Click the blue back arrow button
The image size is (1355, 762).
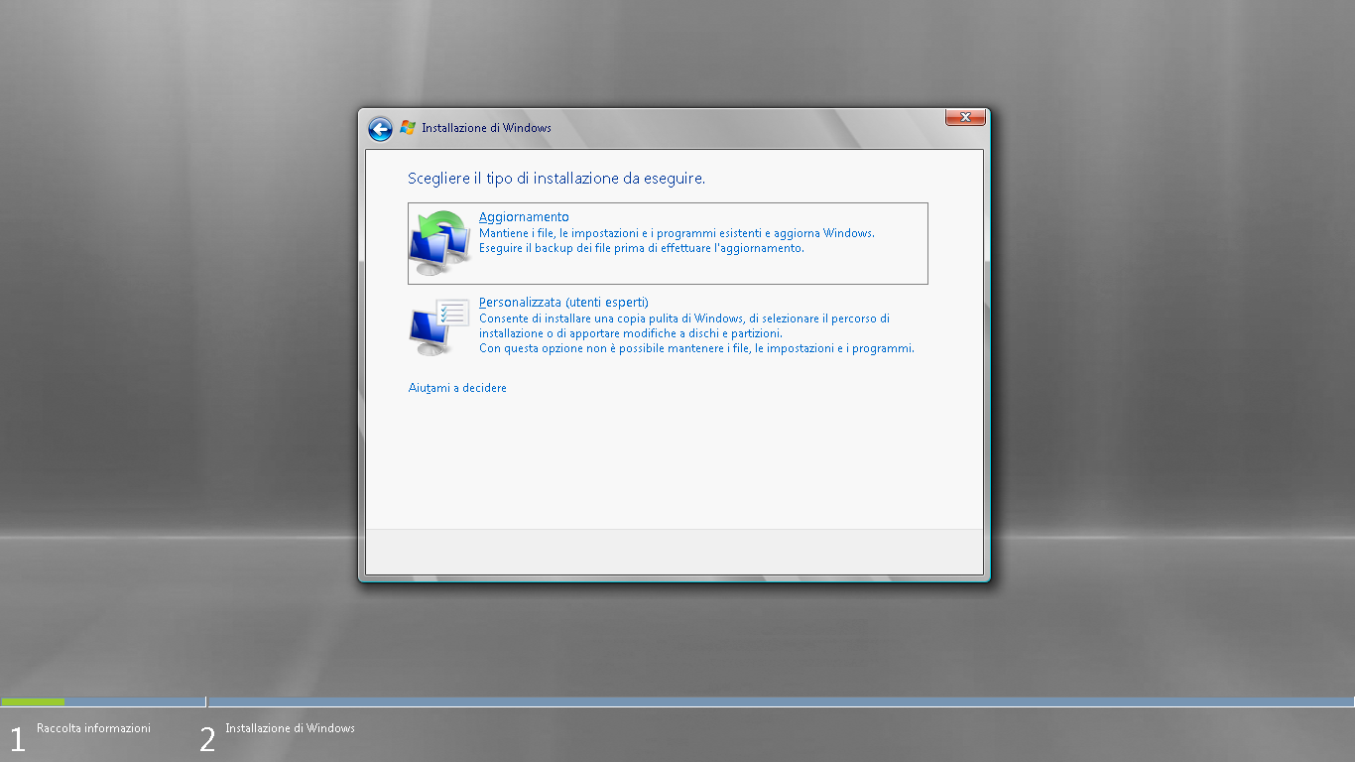click(380, 129)
